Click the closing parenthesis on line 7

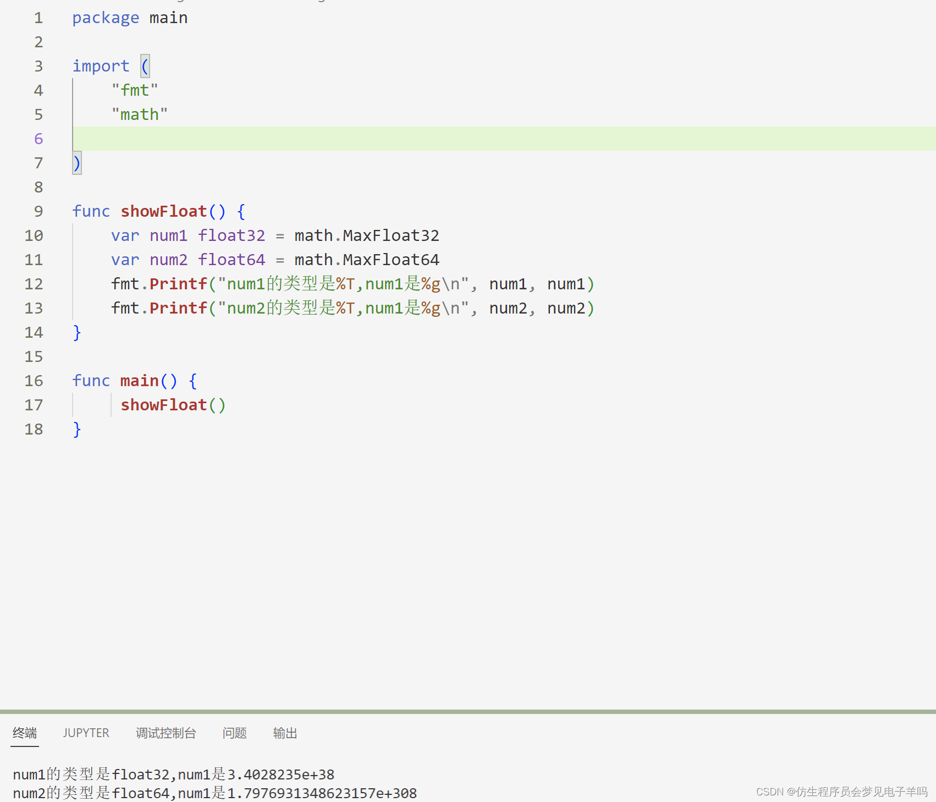tap(77, 163)
